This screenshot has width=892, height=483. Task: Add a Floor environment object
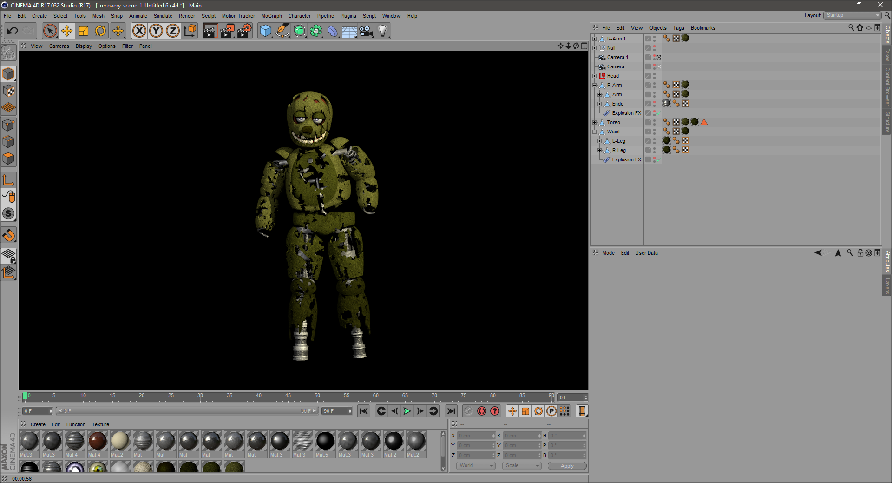349,31
